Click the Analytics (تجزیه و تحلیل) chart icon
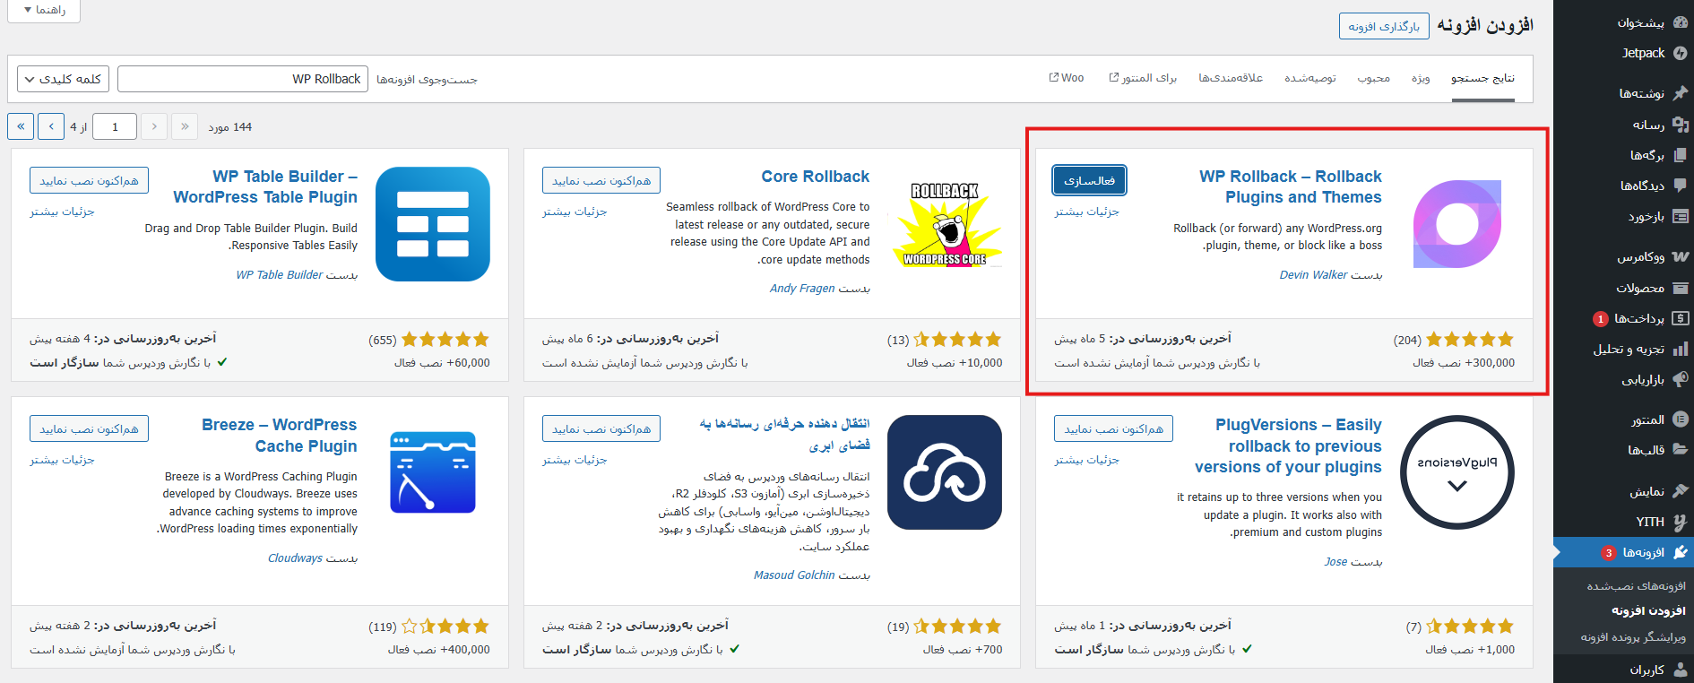This screenshot has height=683, width=1694. [1680, 349]
